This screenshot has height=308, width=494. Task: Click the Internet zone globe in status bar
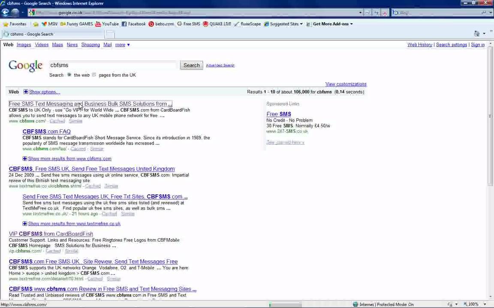(x=355, y=304)
